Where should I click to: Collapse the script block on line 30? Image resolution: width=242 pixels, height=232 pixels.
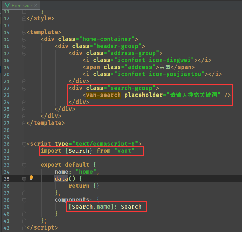(x=24, y=144)
